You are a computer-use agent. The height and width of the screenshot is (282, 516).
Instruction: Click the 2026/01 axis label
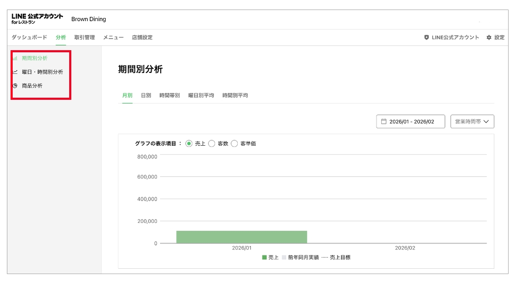(241, 248)
